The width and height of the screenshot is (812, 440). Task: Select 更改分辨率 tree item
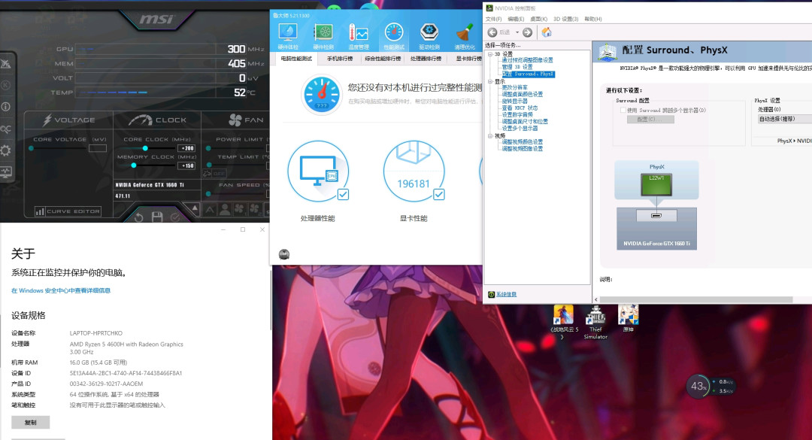click(515, 87)
